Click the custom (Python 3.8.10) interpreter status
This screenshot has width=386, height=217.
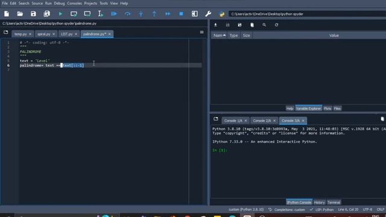(x=246, y=210)
